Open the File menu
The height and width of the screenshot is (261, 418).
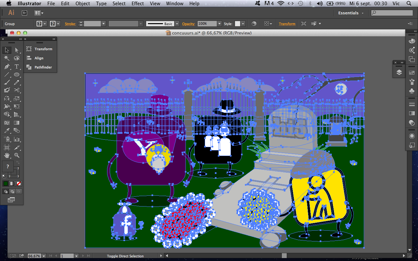[x=51, y=4]
